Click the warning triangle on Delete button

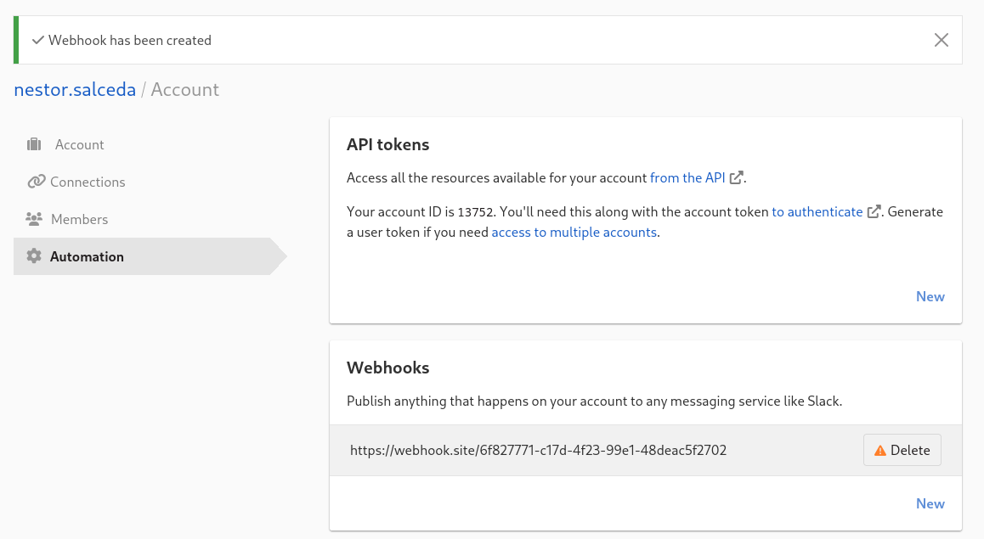pos(880,451)
